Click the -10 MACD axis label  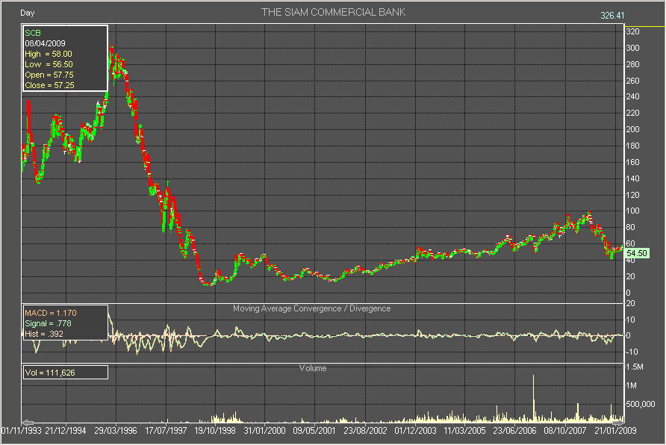pos(632,352)
